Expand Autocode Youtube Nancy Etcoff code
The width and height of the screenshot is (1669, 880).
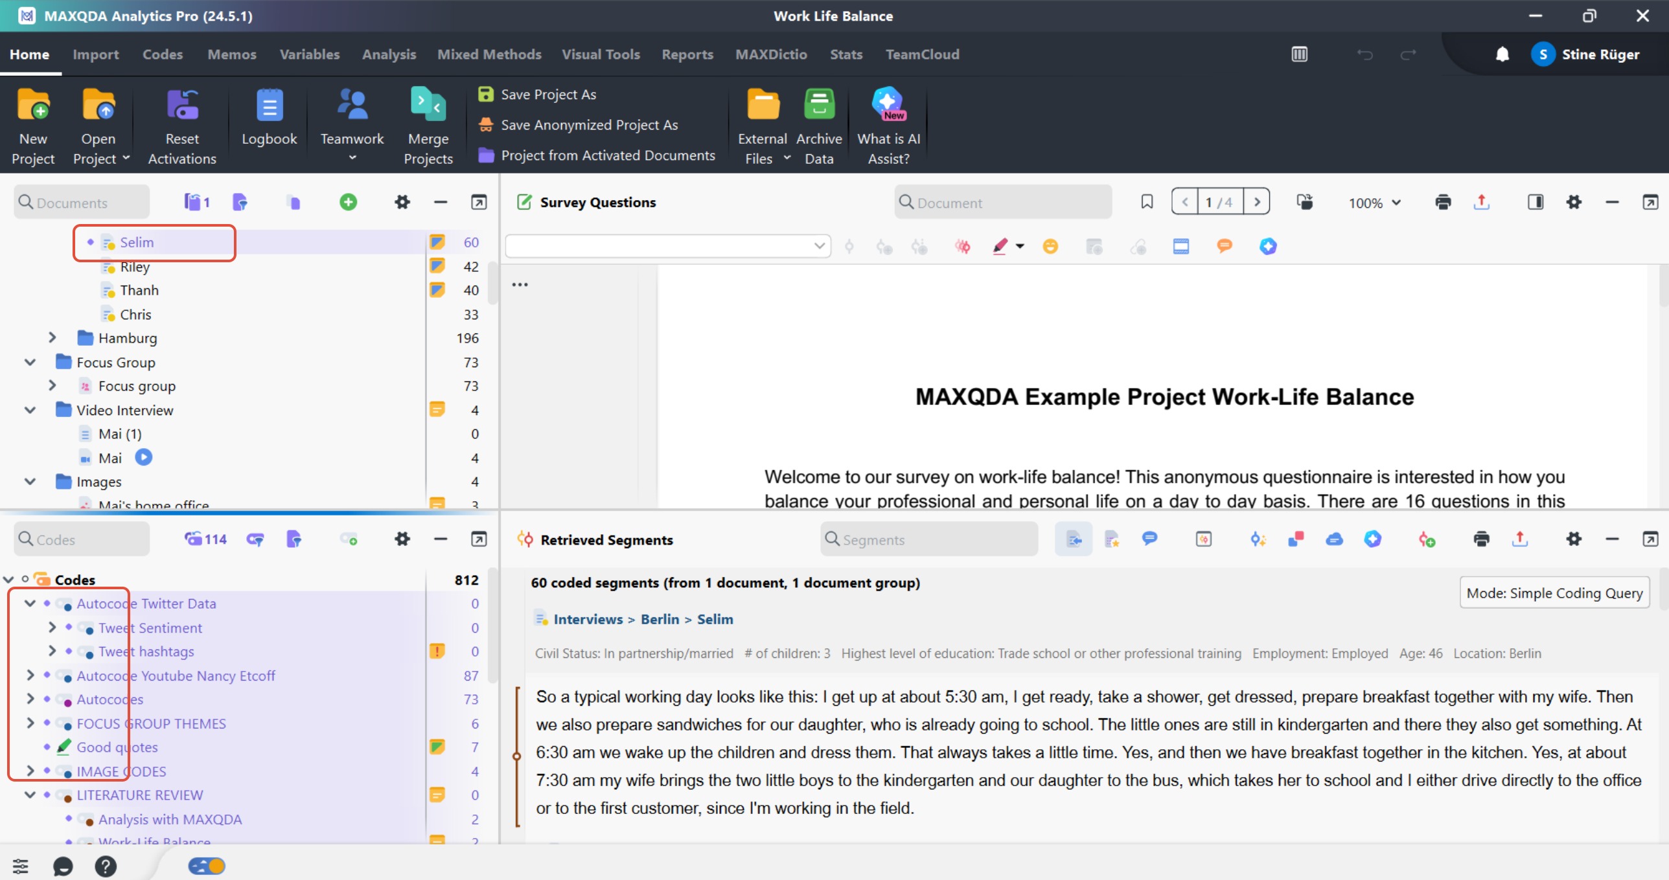coord(30,675)
